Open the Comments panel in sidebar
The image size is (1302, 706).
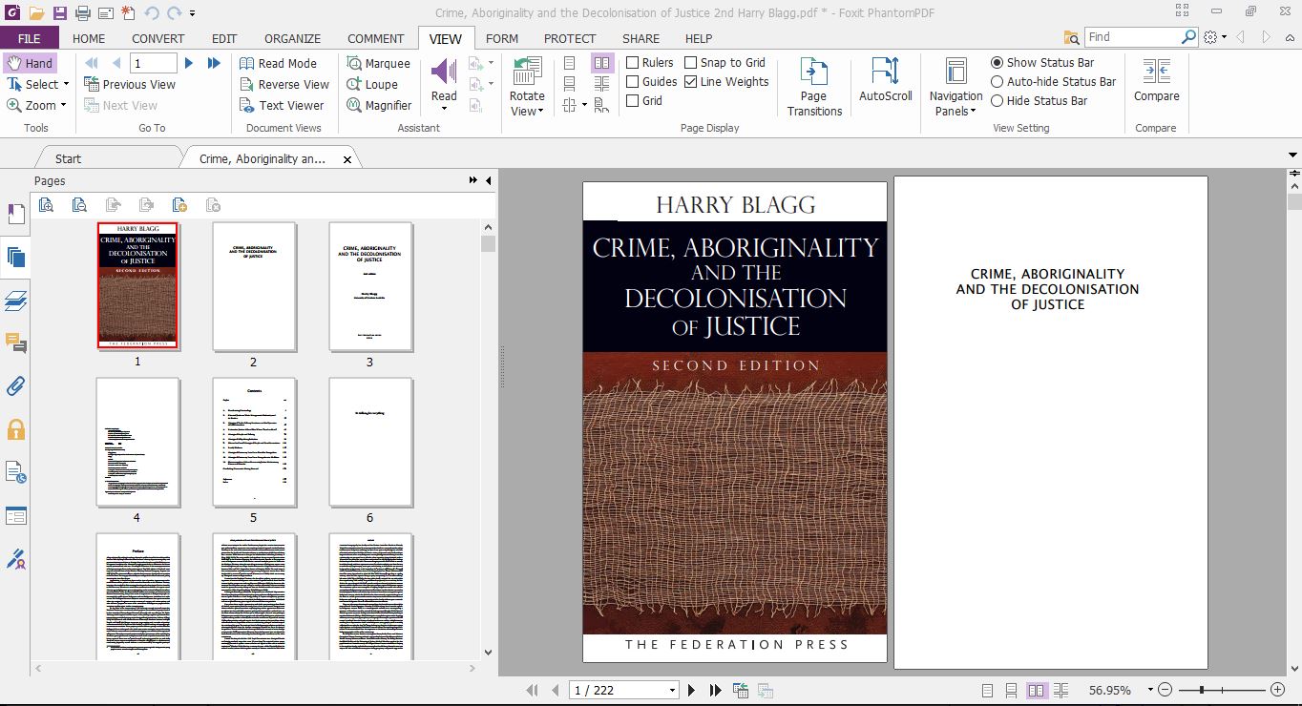pyautogui.click(x=15, y=343)
